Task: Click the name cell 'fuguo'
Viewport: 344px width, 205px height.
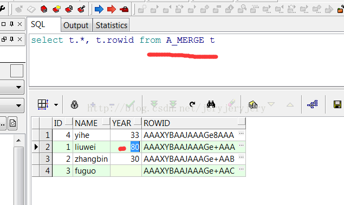Action: click(x=92, y=170)
